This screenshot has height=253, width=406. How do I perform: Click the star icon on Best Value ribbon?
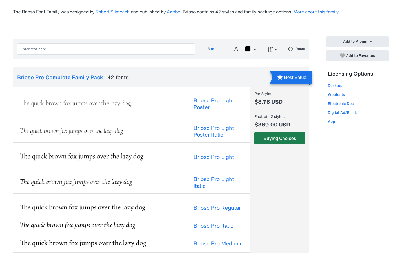280,77
